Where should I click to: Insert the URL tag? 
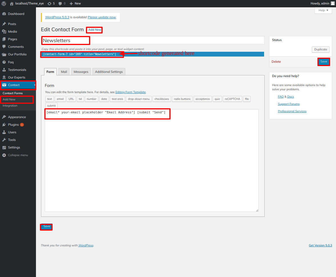71,99
